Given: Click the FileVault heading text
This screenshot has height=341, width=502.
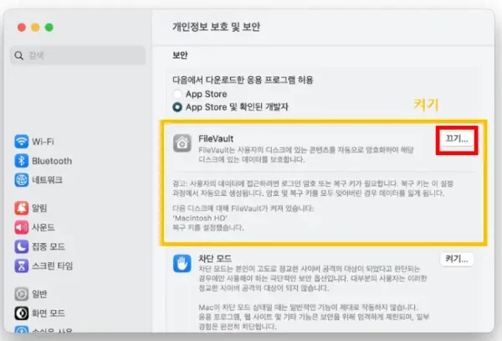Looking at the screenshot, I should [x=216, y=139].
